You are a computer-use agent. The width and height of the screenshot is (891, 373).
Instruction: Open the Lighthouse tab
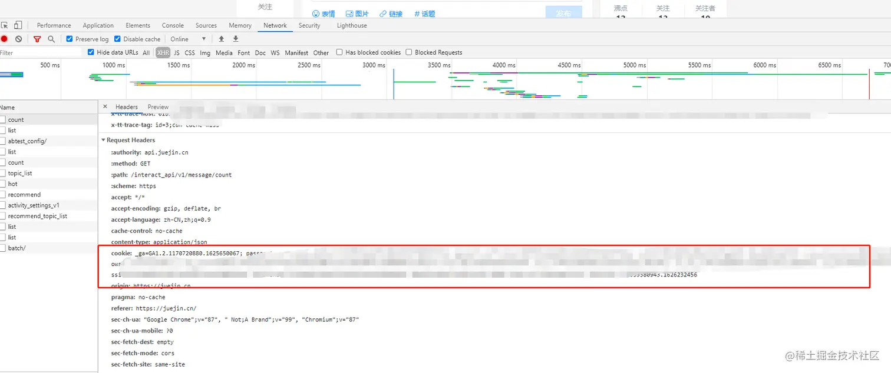tap(352, 25)
